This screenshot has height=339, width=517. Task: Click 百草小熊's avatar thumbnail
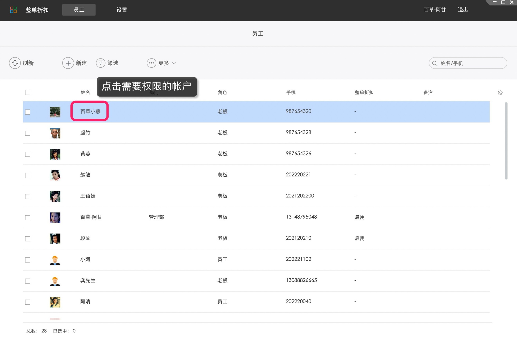55,112
